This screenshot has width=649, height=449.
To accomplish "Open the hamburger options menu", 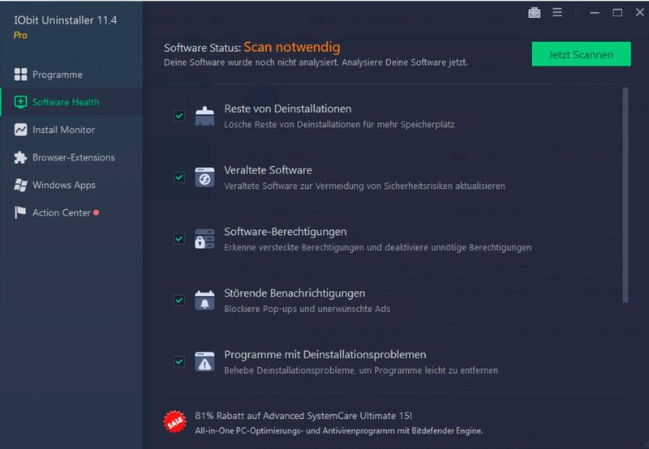I will pyautogui.click(x=557, y=13).
